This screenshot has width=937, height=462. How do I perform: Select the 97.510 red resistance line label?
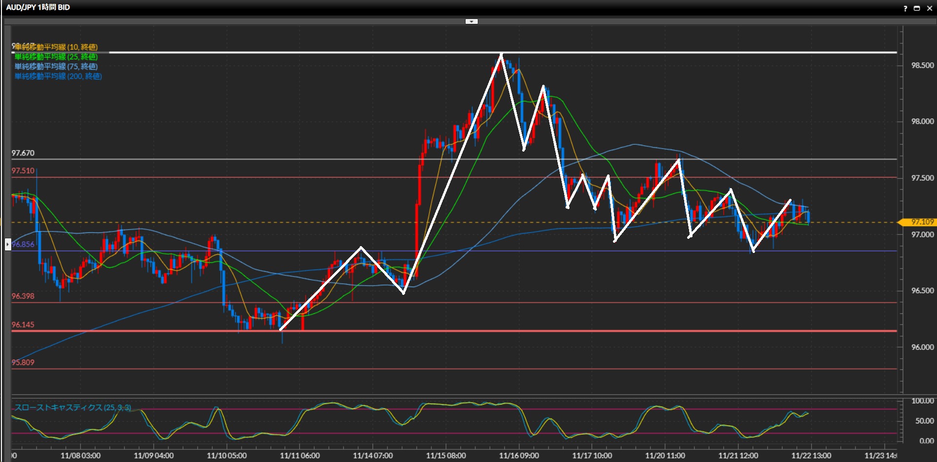point(23,171)
